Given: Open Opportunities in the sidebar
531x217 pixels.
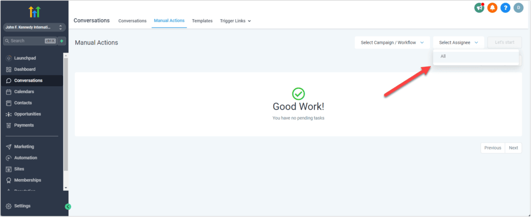Looking at the screenshot, I should tap(27, 114).
